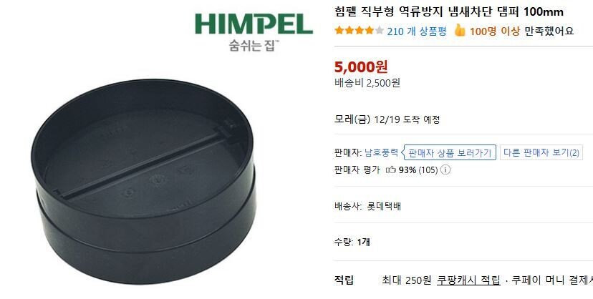The width and height of the screenshot is (593, 299).
Task: Open the 쿠팡캐시 적립 link
Action: [468, 280]
